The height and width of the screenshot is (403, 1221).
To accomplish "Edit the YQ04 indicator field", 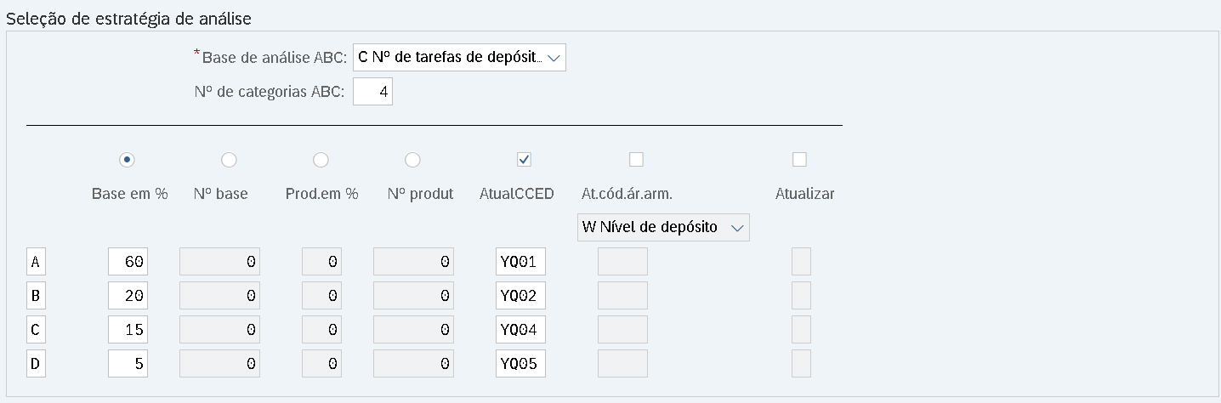I will click(x=520, y=330).
